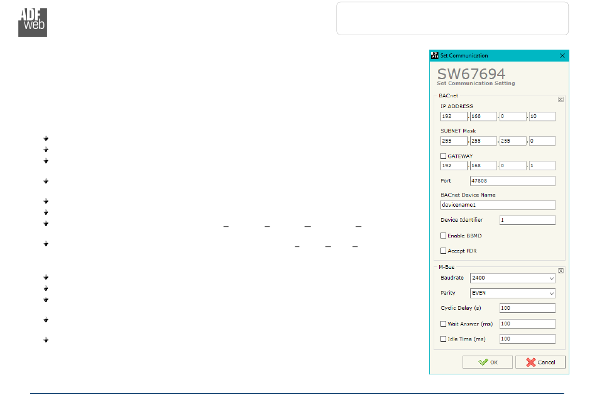This screenshot has width=597, height=414.
Task: Click the second SUBNET Mask octet field
Action: coord(483,141)
